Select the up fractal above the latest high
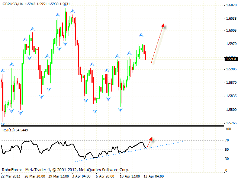Image resolution: width=238 pixels, height=179 pixels. coord(141,35)
